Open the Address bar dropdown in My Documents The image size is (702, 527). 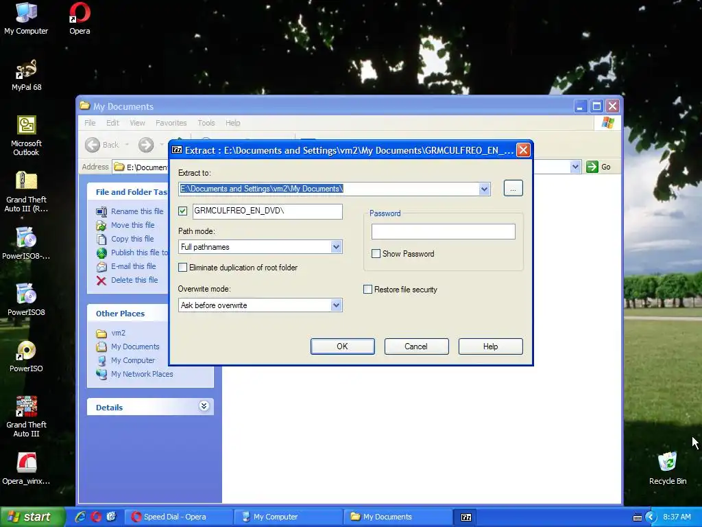tap(575, 167)
